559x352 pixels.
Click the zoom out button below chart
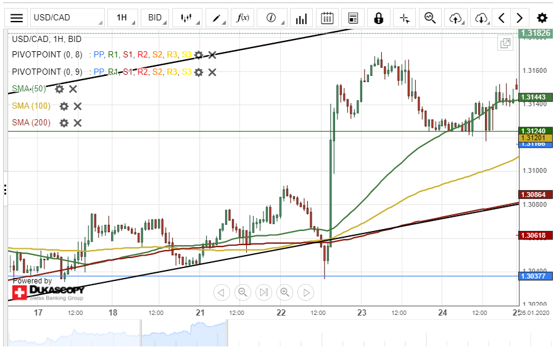242,292
